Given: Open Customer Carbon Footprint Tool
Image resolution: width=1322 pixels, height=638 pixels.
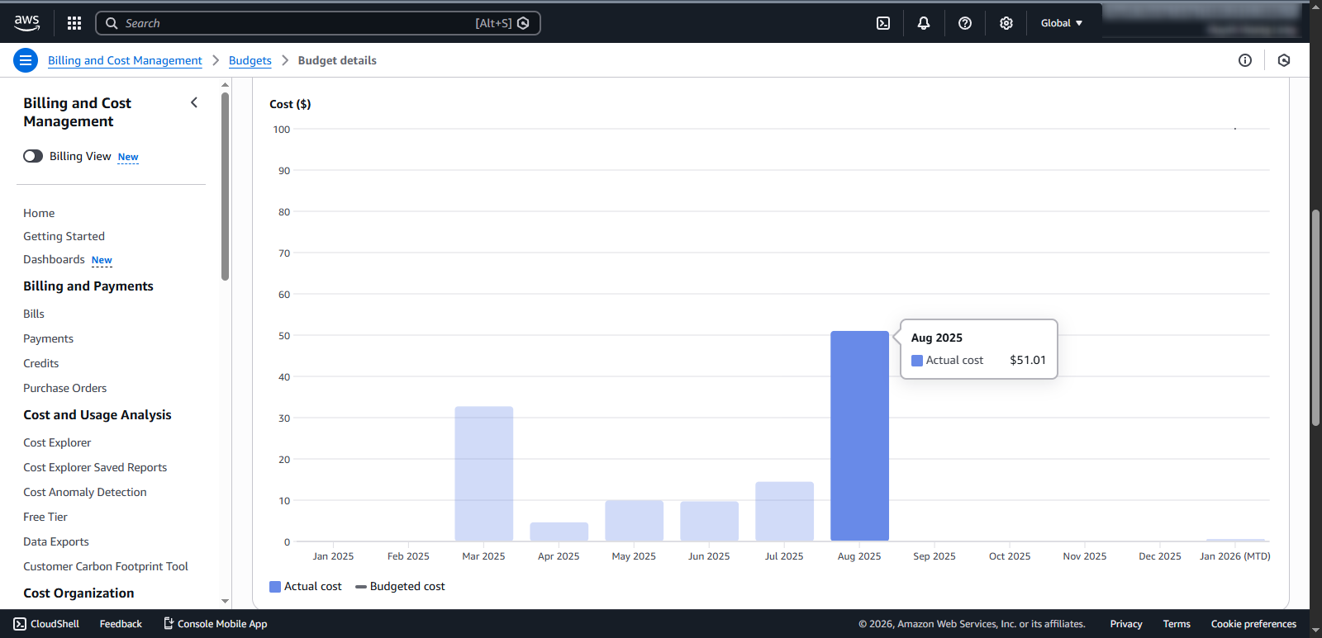Looking at the screenshot, I should click(106, 566).
